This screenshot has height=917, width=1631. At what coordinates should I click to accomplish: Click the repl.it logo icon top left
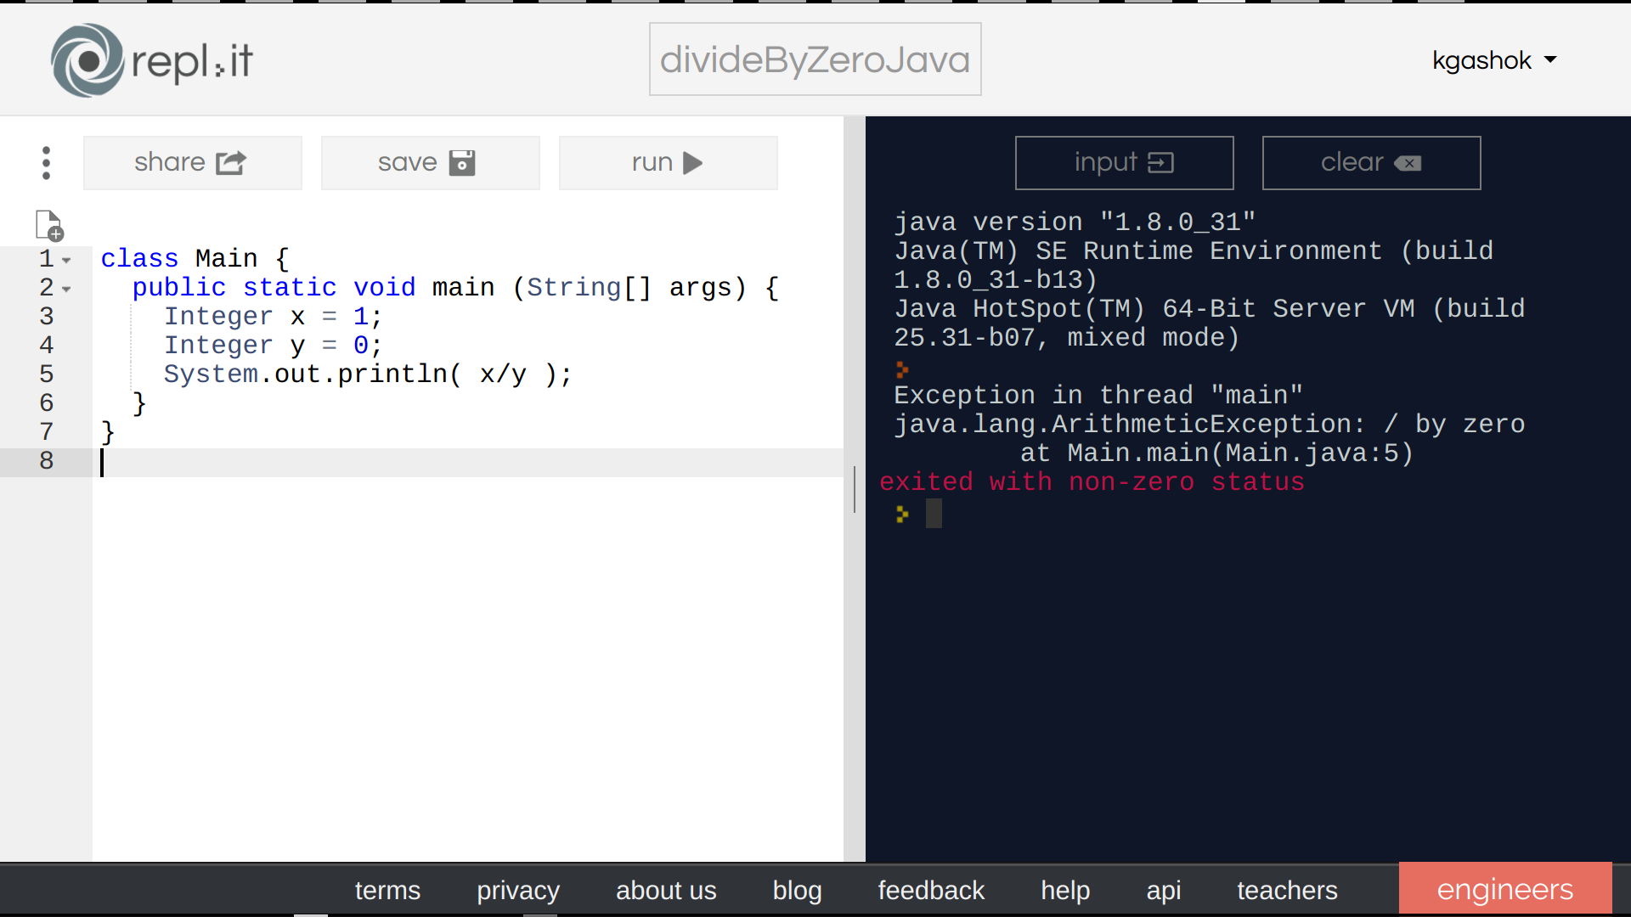(x=84, y=60)
